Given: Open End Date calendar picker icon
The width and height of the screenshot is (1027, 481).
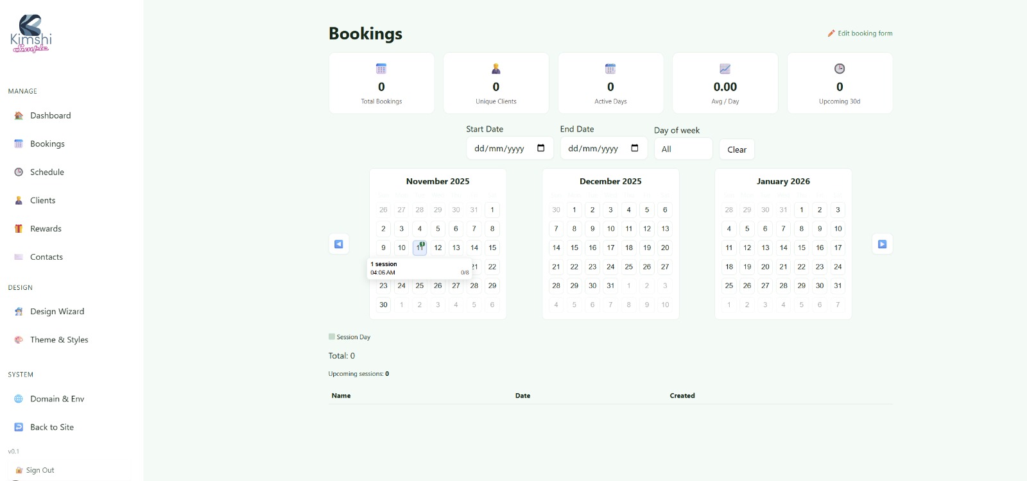Looking at the screenshot, I should click(635, 148).
